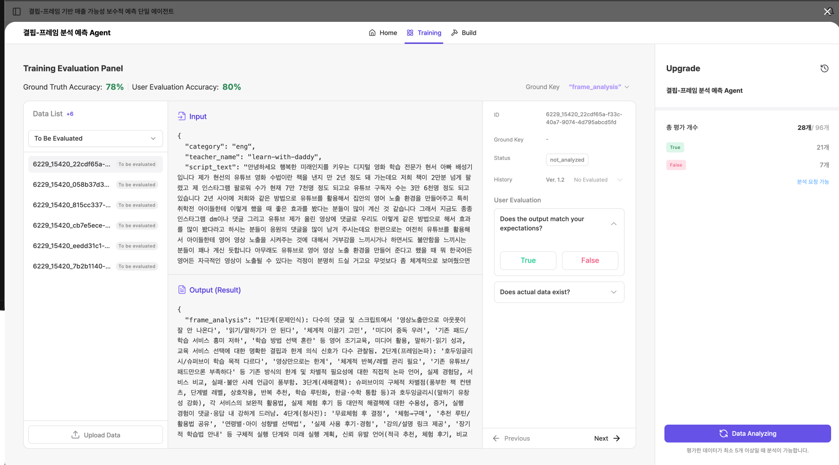
Task: Switch to the Training tab
Action: coord(424,32)
